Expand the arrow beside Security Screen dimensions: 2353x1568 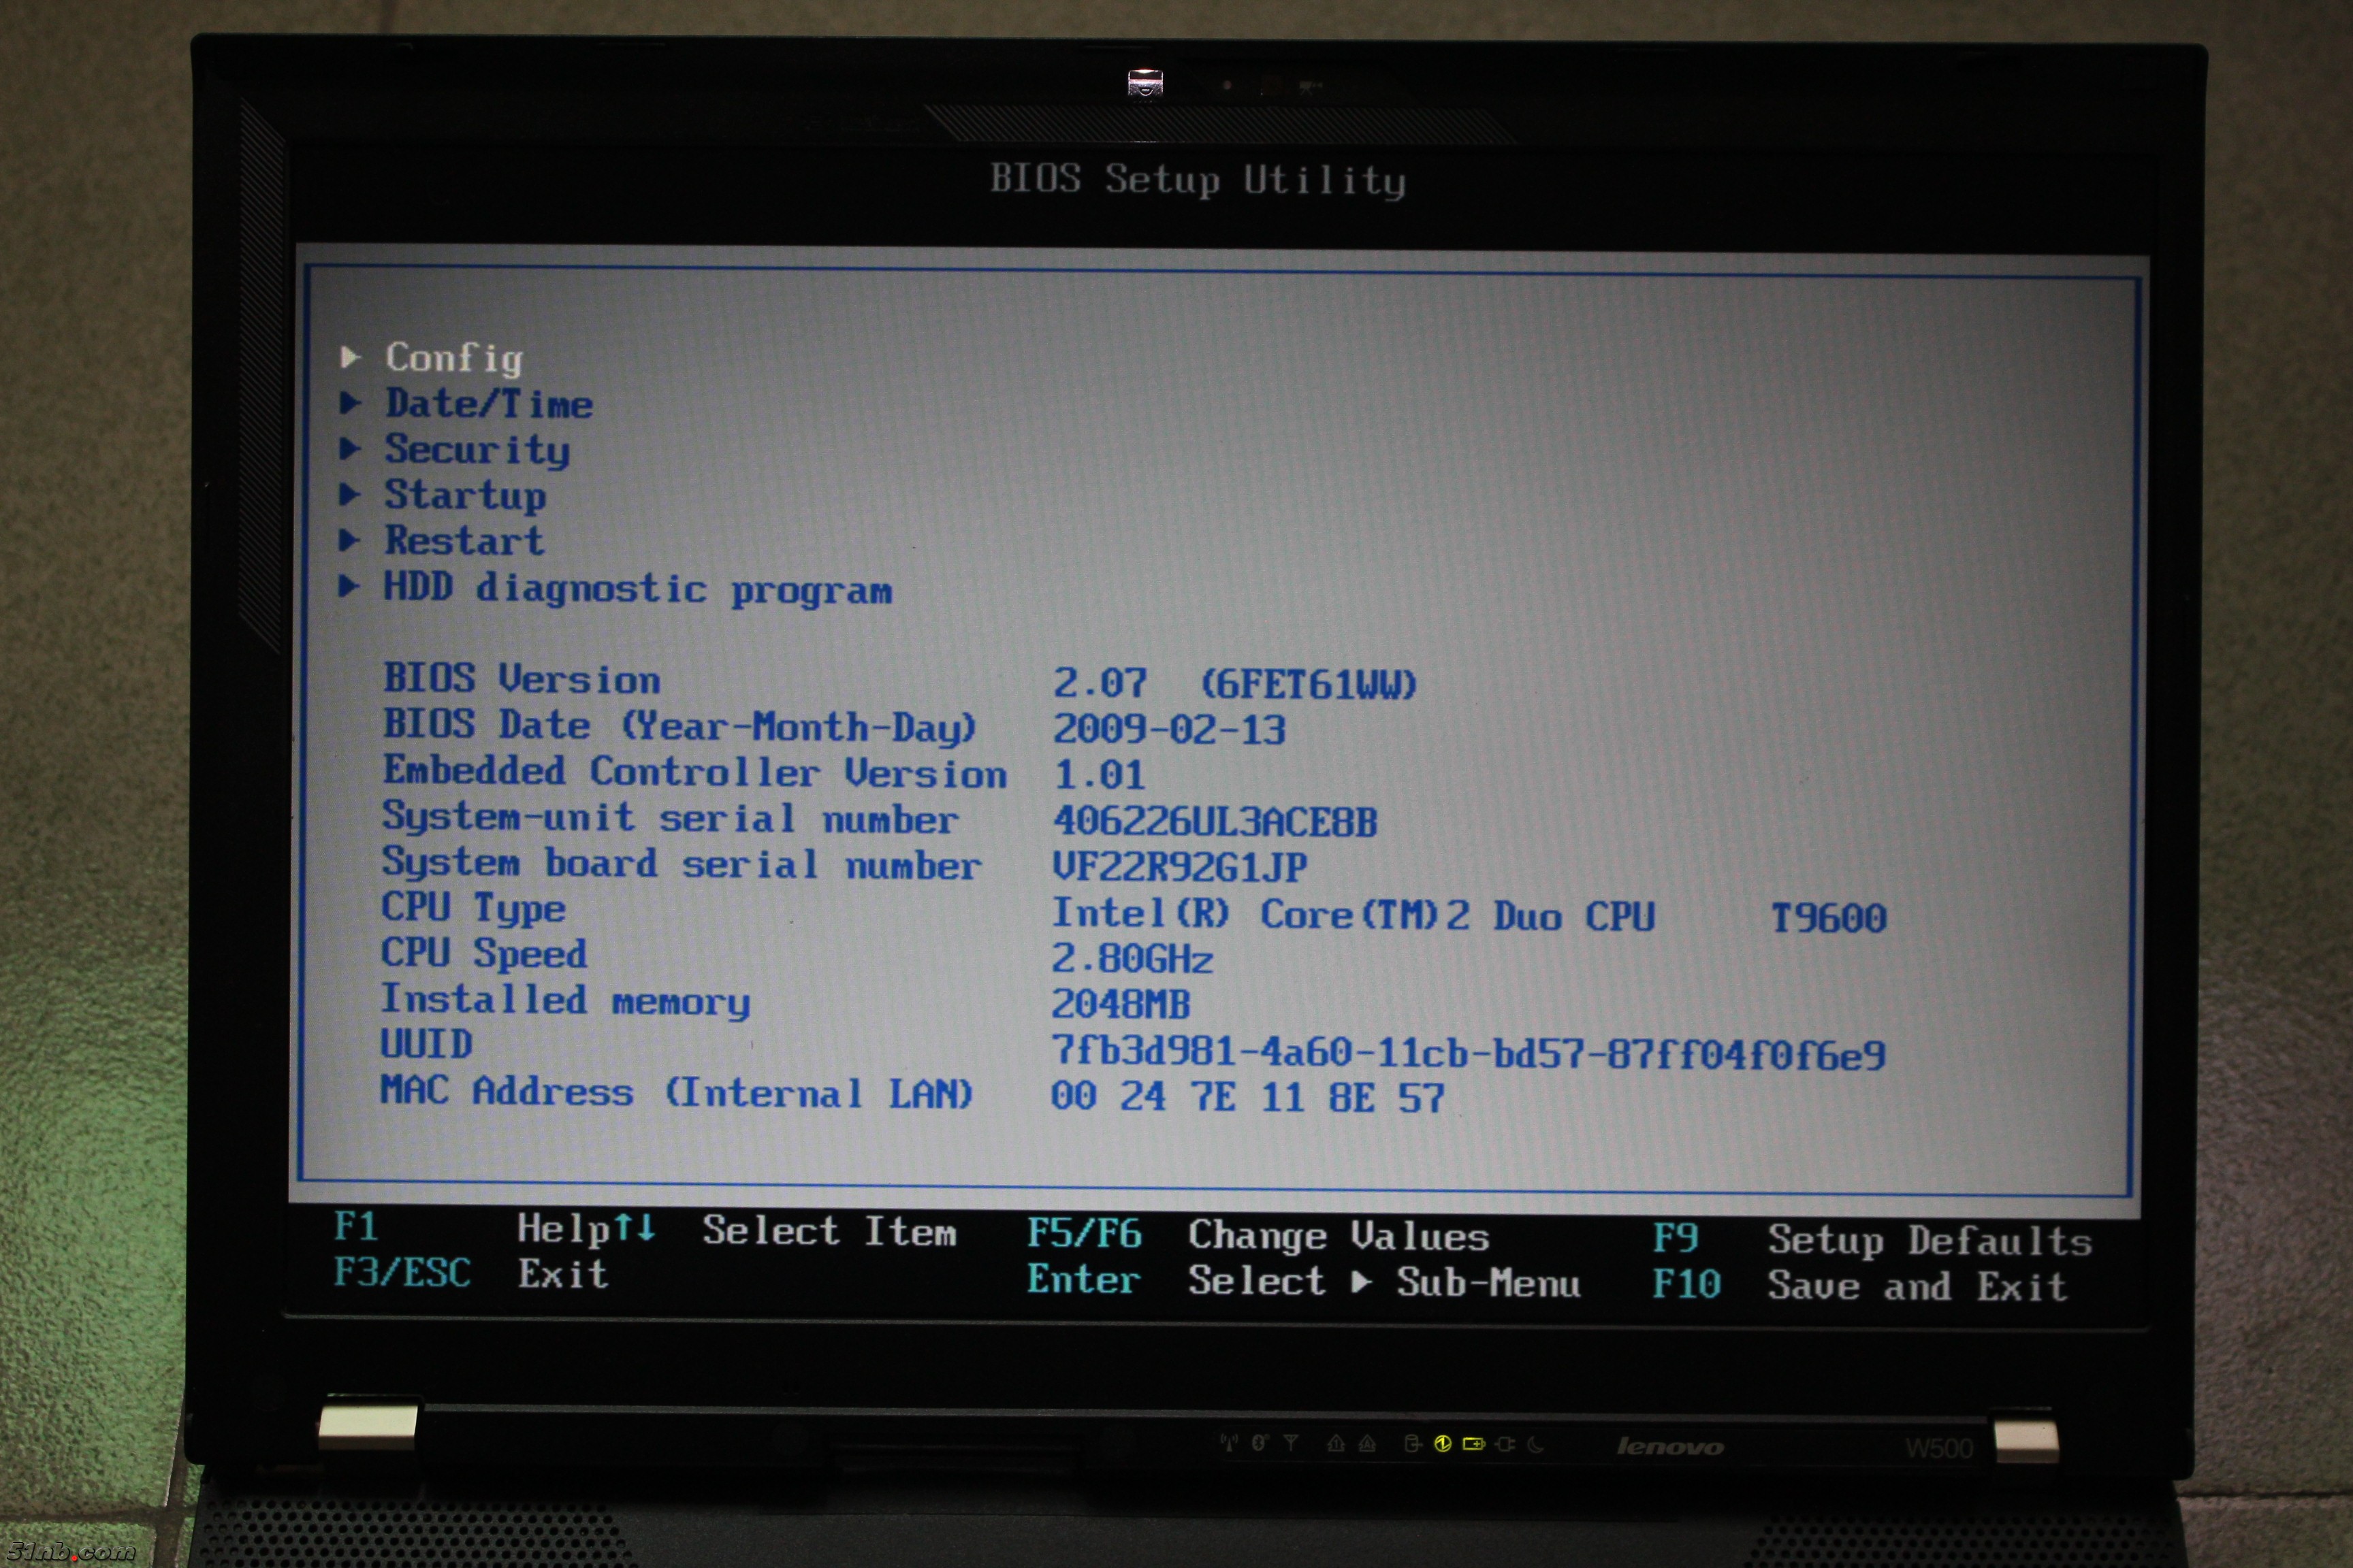click(349, 448)
